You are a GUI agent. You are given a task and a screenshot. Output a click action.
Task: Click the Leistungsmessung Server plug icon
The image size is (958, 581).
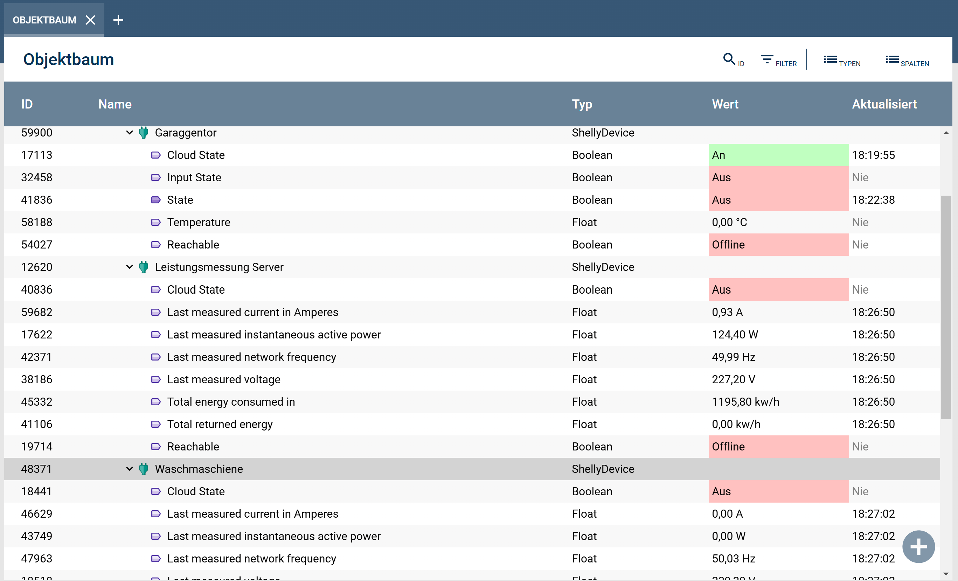pyautogui.click(x=144, y=267)
